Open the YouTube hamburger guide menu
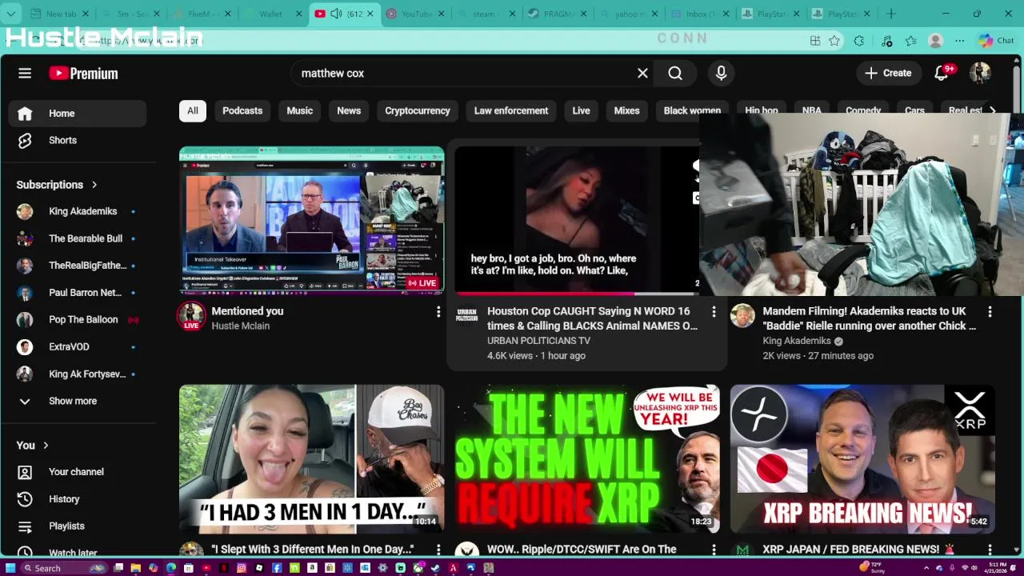The width and height of the screenshot is (1024, 576). coord(25,73)
